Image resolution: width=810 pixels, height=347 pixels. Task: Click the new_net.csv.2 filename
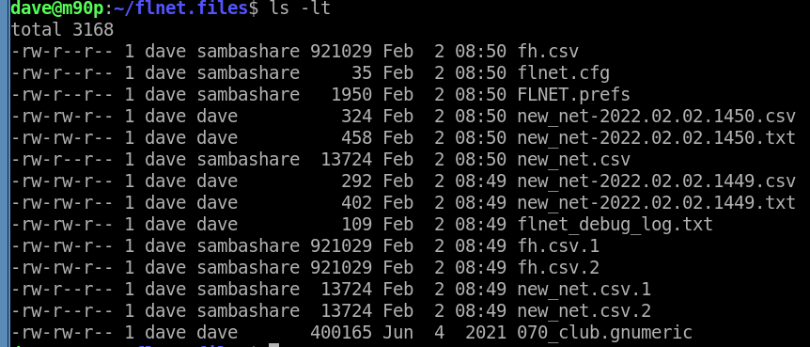point(584,311)
